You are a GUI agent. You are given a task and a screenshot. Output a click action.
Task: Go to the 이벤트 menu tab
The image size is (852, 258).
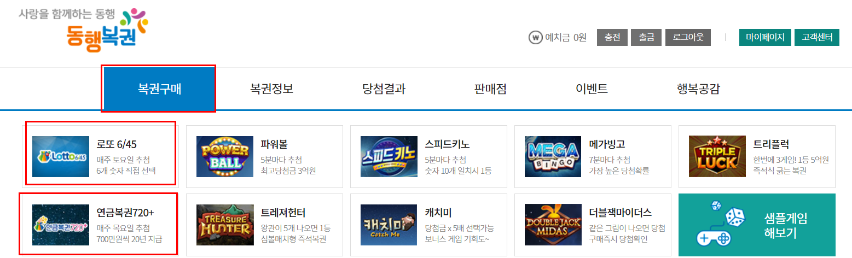pyautogui.click(x=592, y=89)
